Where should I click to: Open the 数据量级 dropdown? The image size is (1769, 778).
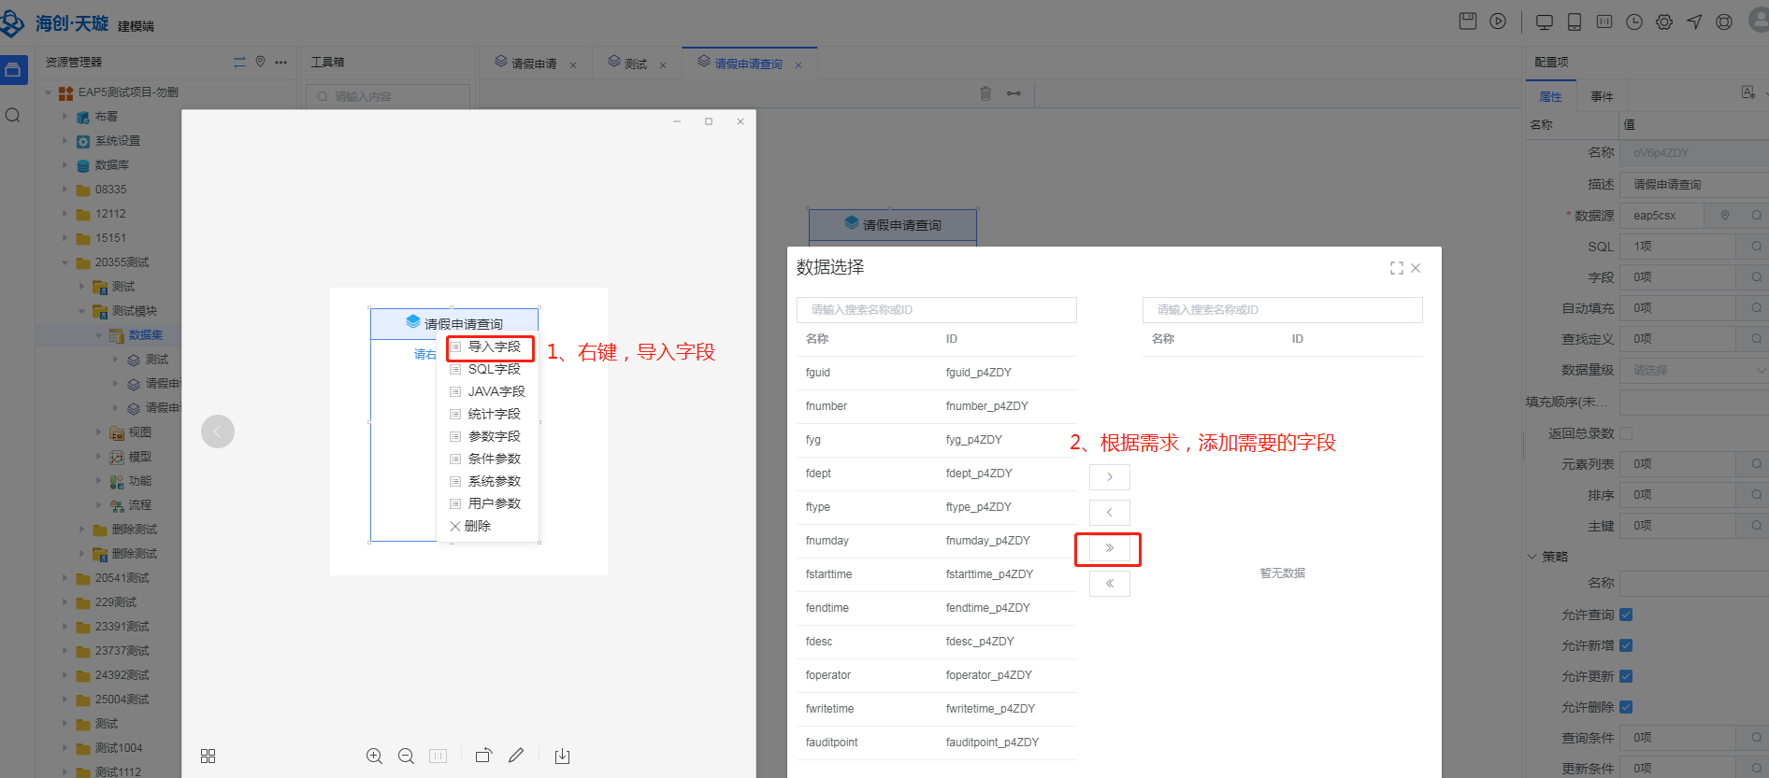coord(1693,371)
